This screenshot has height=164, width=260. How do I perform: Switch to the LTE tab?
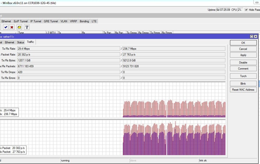click(x=94, y=21)
